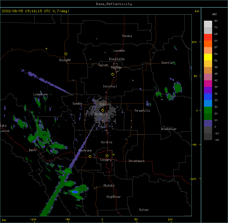
Task: Click the yellow 54 dBZ legend swatch
Action: coord(208,57)
